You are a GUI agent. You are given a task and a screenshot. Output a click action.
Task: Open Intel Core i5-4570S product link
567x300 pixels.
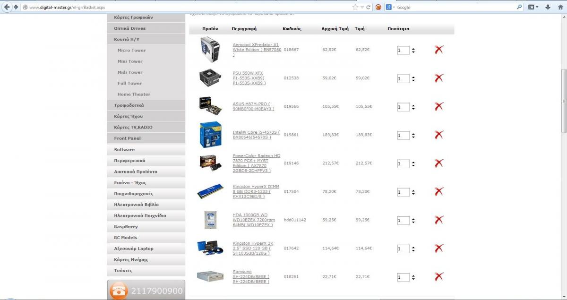256,135
